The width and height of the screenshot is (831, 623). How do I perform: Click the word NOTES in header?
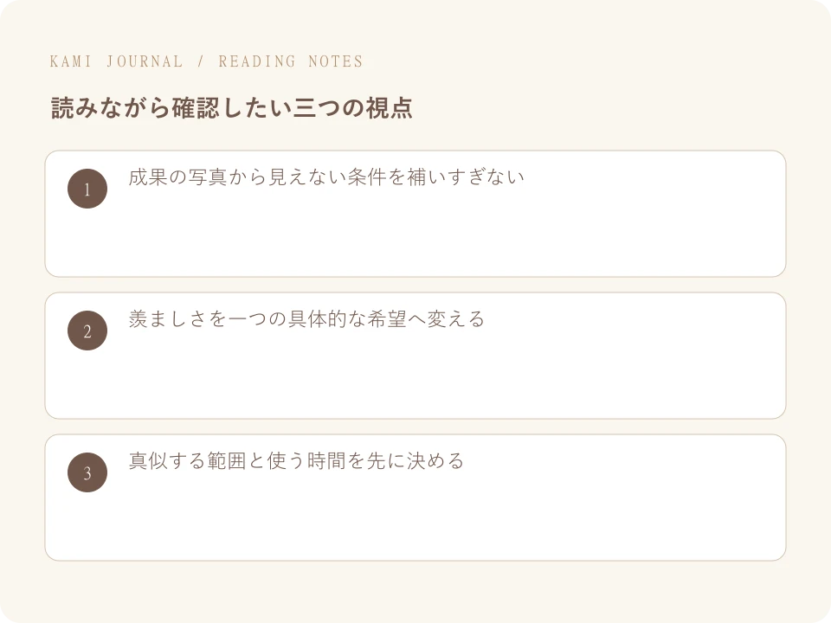click(336, 61)
